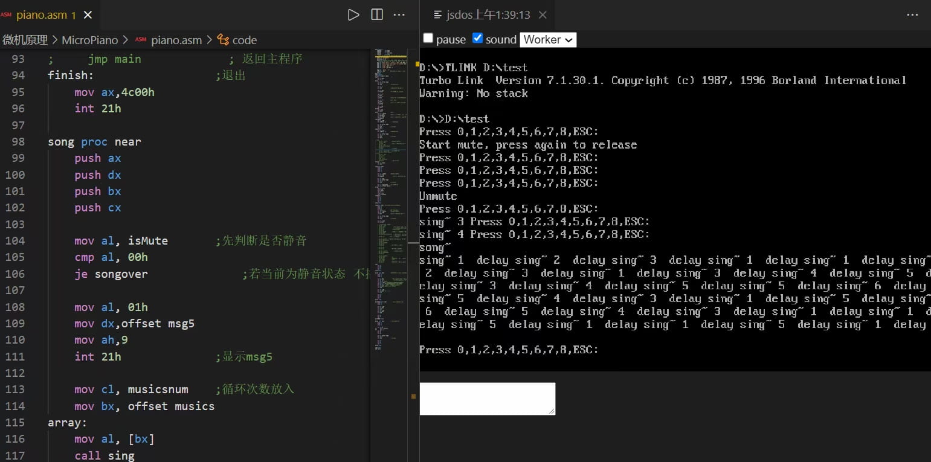Screen dimensions: 931x462
Task: Toggle the pause checkbox
Action: point(428,38)
